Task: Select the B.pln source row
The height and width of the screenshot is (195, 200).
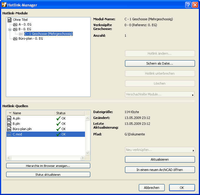Action: click(x=46, y=124)
